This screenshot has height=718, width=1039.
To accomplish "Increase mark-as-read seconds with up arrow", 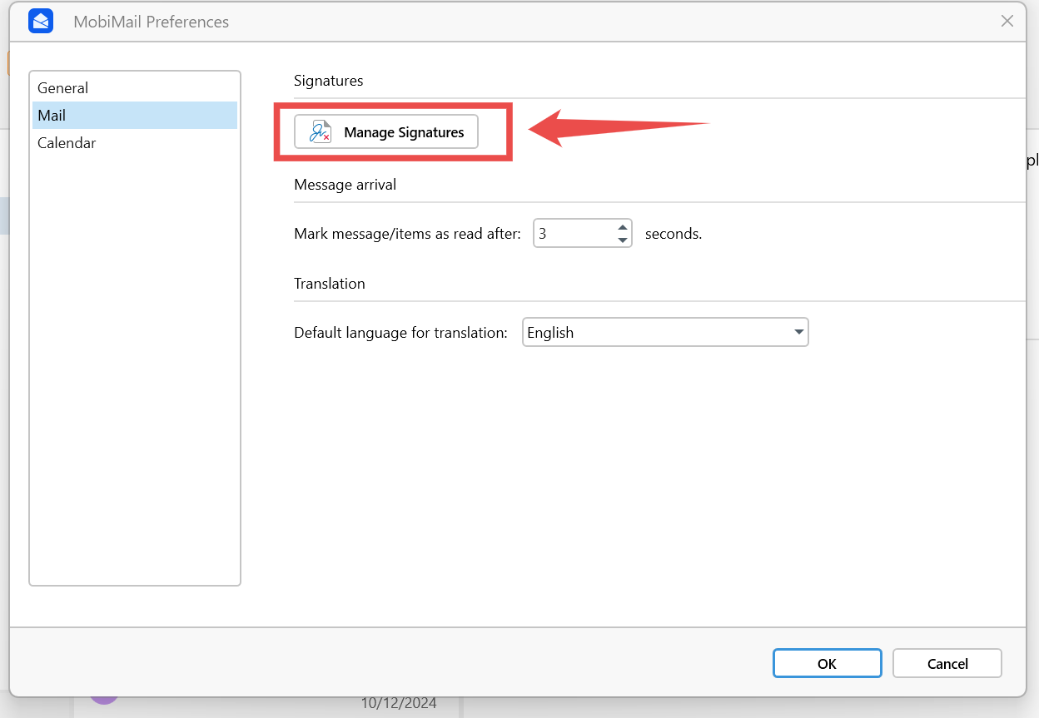I will tap(622, 227).
